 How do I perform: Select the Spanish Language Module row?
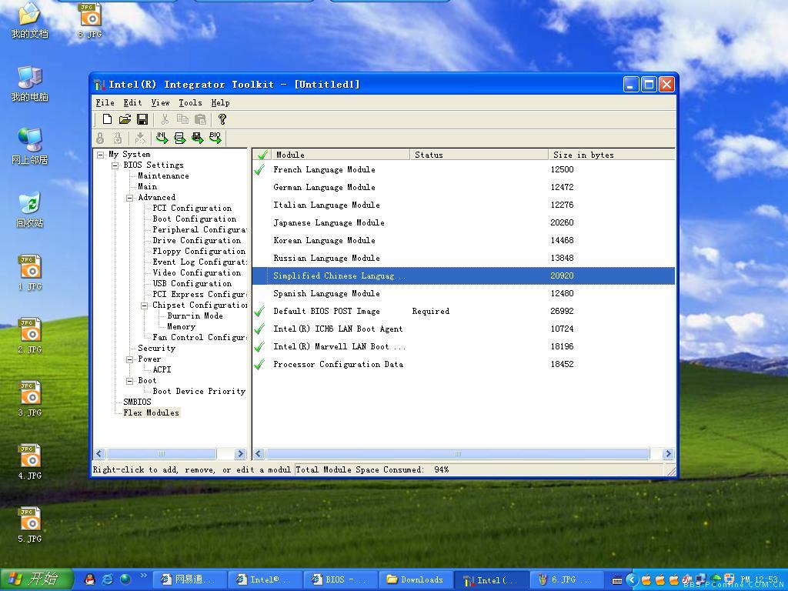tap(463, 293)
